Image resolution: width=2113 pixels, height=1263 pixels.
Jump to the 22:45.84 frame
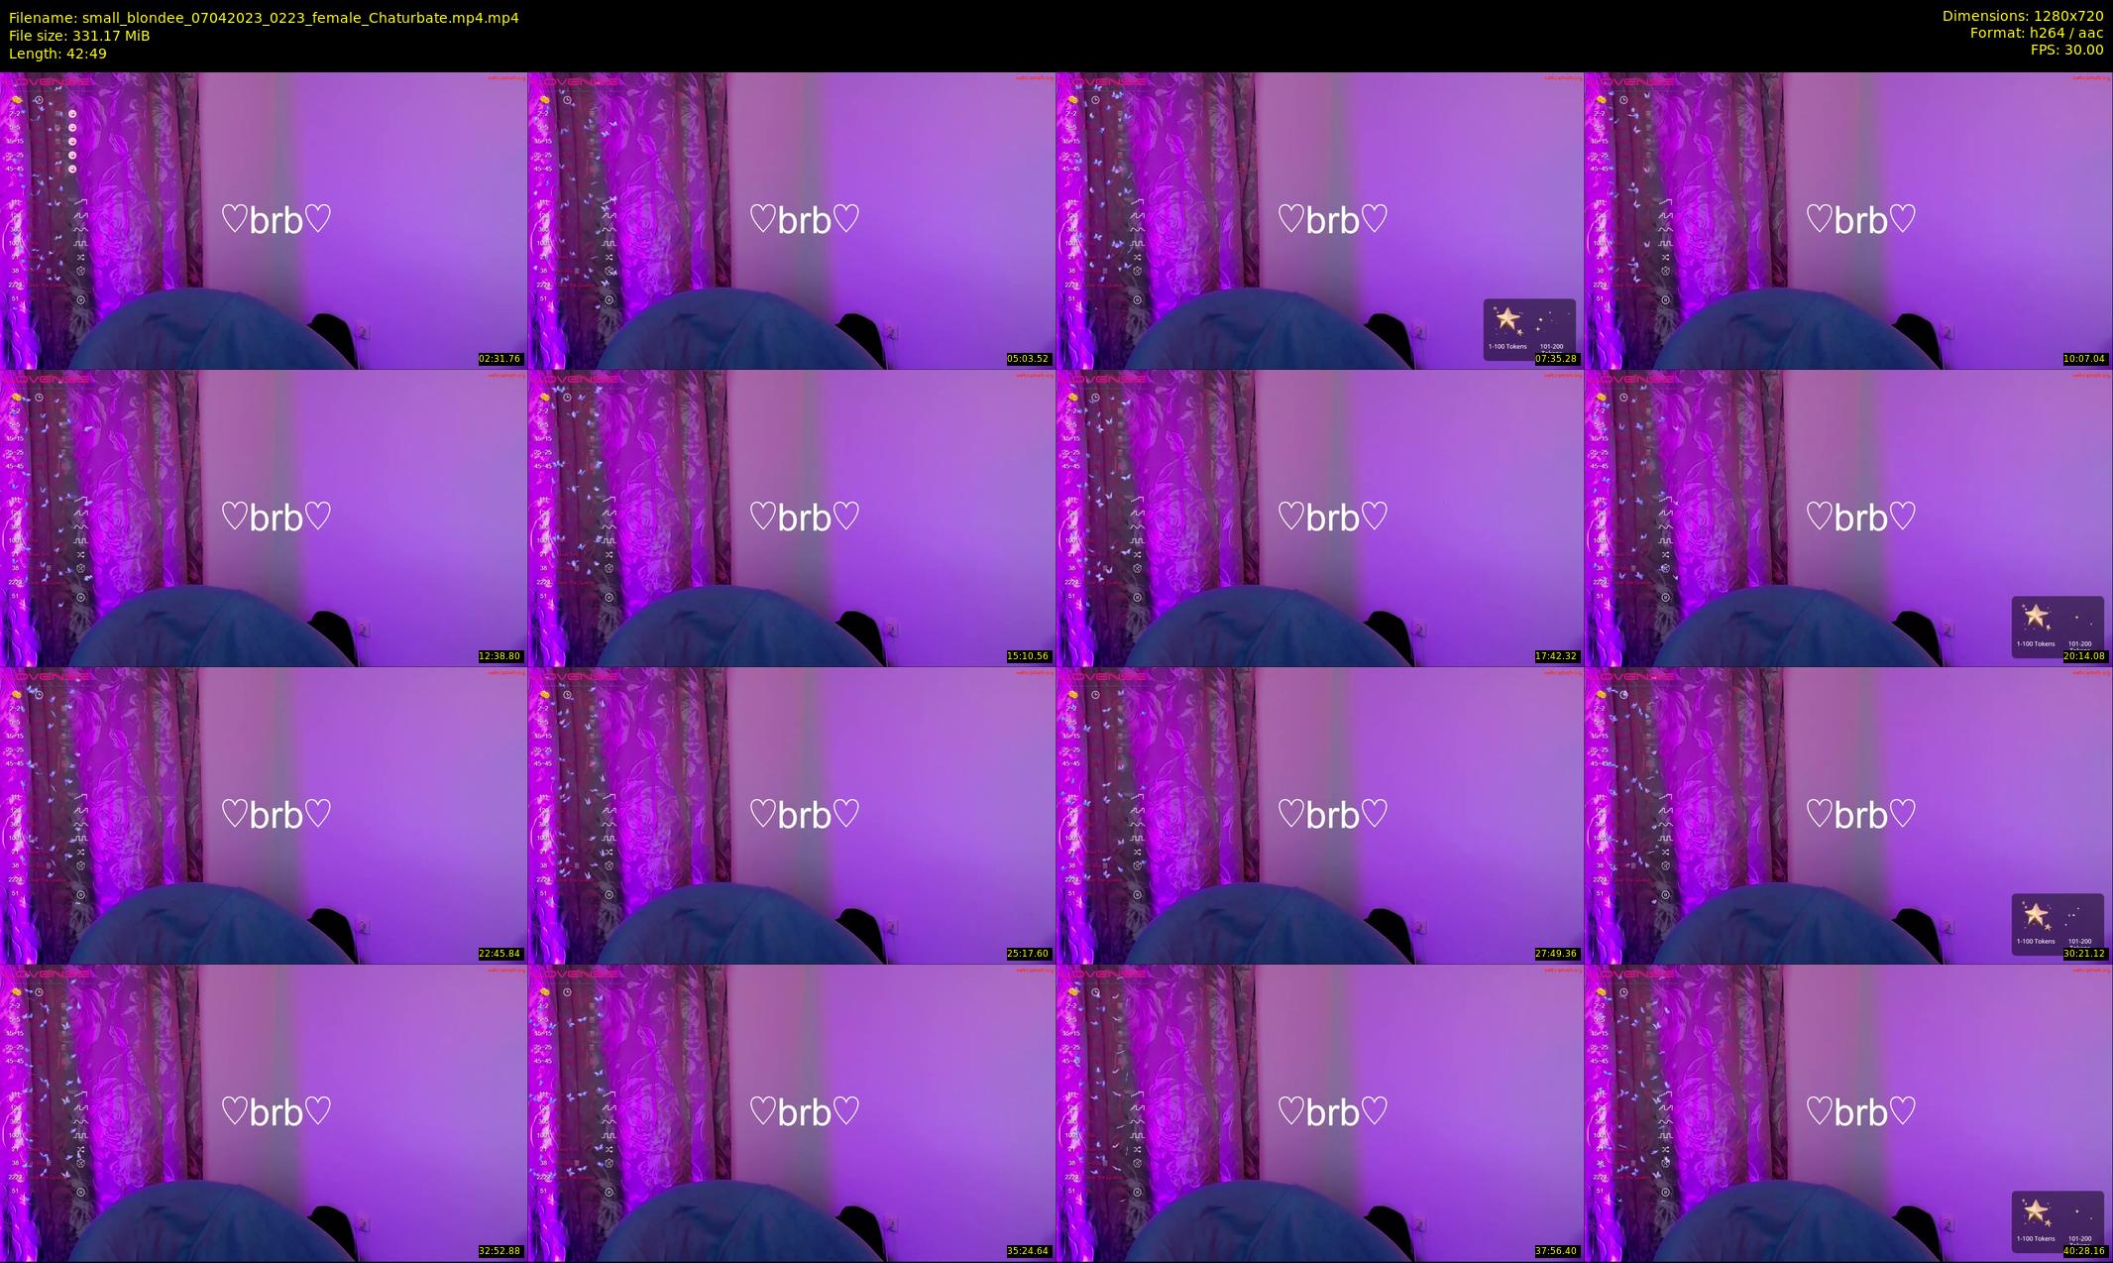264,815
